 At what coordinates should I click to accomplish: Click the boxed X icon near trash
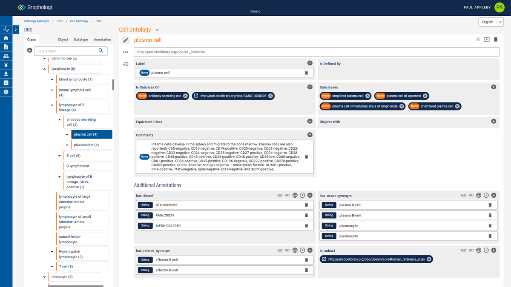point(487,39)
